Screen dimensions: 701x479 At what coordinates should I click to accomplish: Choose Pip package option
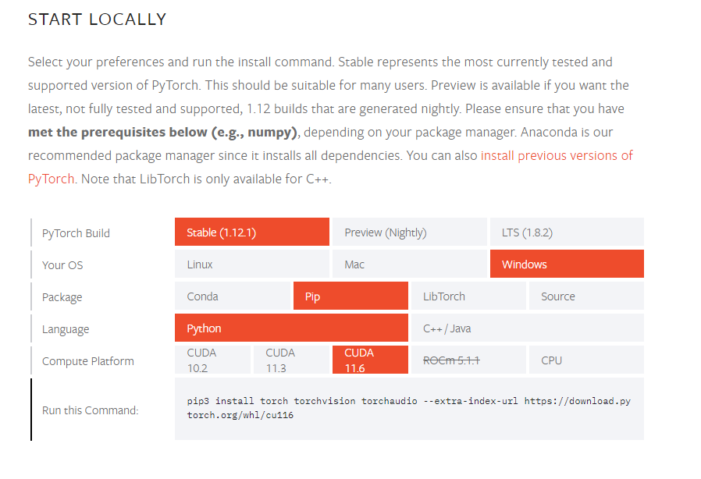[x=350, y=296]
